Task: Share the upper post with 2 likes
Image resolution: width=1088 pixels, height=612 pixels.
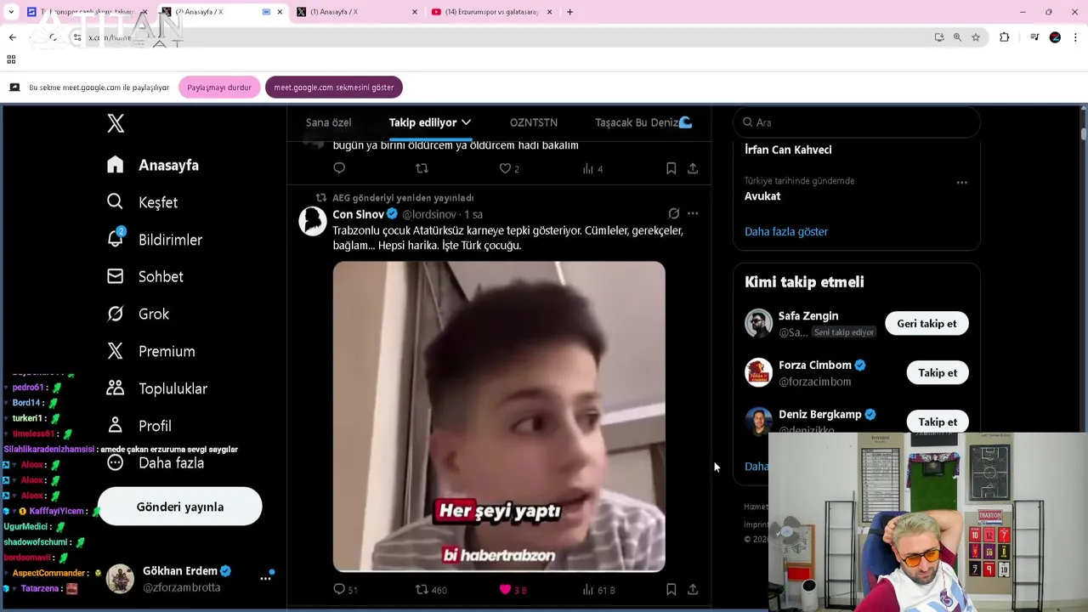Action: (693, 168)
